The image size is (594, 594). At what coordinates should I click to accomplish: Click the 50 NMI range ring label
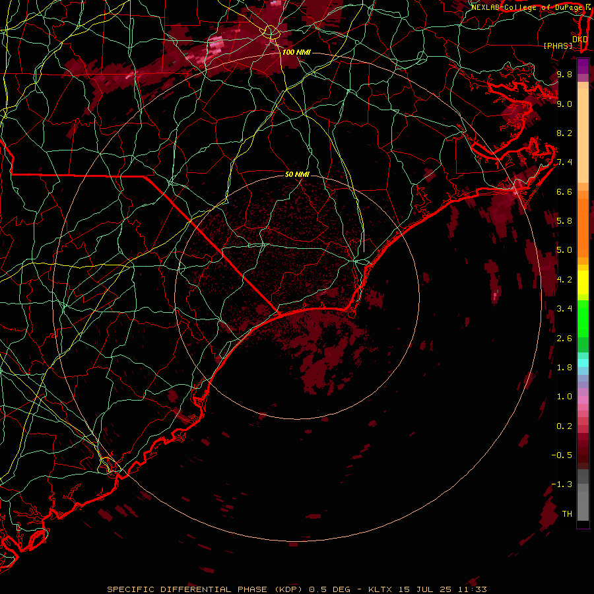297,174
